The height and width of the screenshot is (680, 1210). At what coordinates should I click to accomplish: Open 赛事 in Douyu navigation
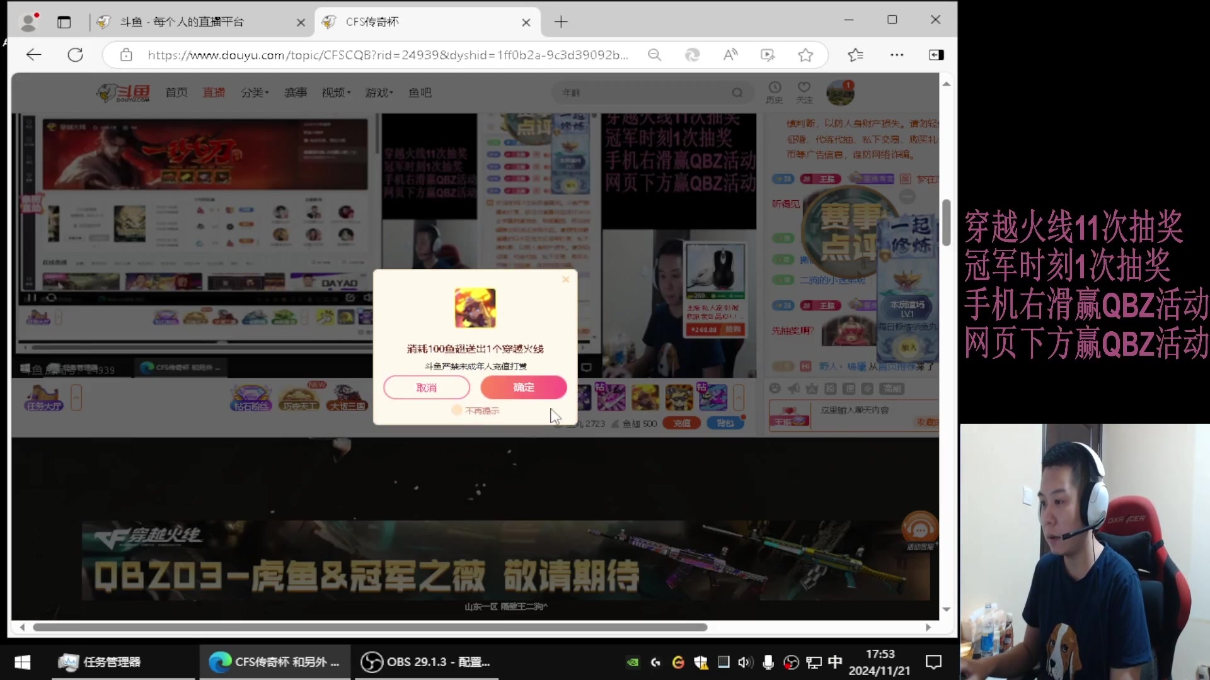(296, 93)
